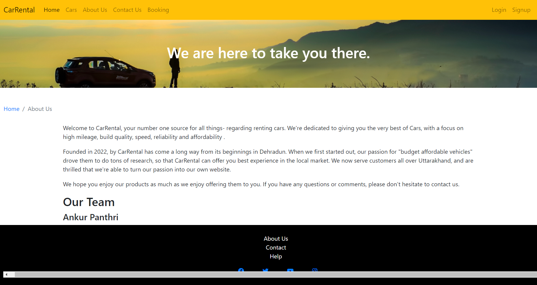Open Contact Us in the top navbar
The width and height of the screenshot is (537, 285).
pos(127,10)
